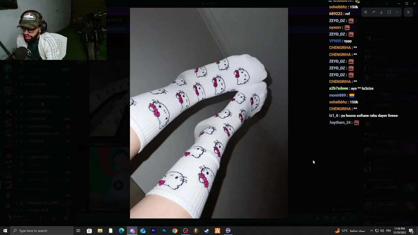Click the streamer webcam overlay
This screenshot has width=418, height=235.
53,30
